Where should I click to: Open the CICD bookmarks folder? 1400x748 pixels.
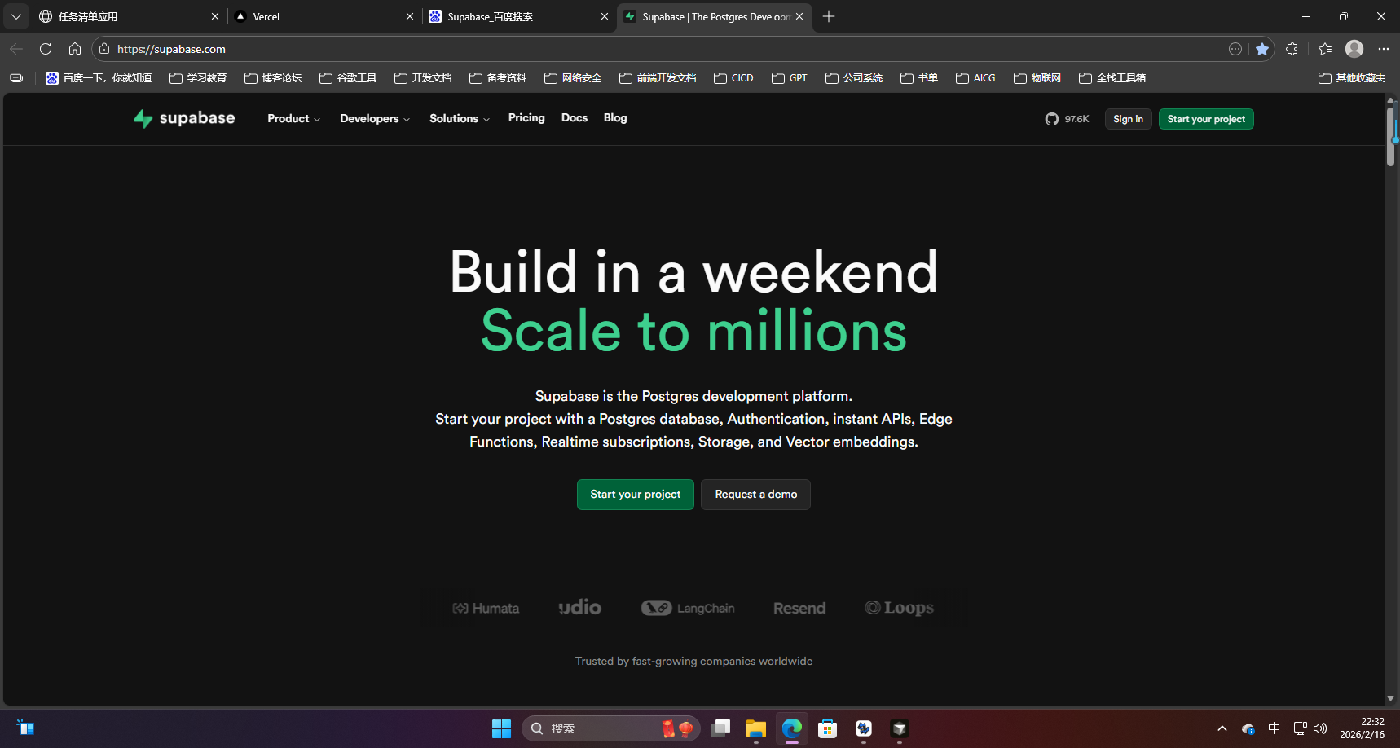(733, 78)
